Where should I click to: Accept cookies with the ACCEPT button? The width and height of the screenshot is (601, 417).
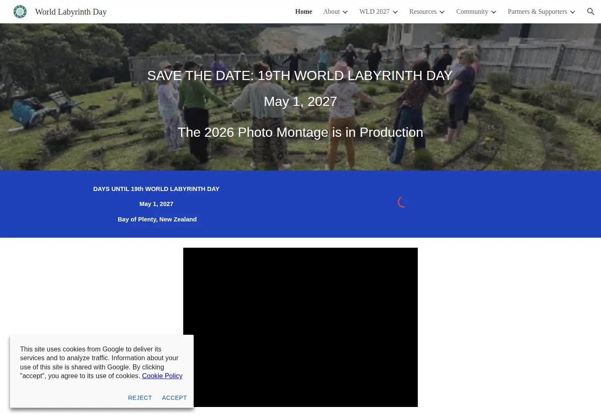click(174, 398)
